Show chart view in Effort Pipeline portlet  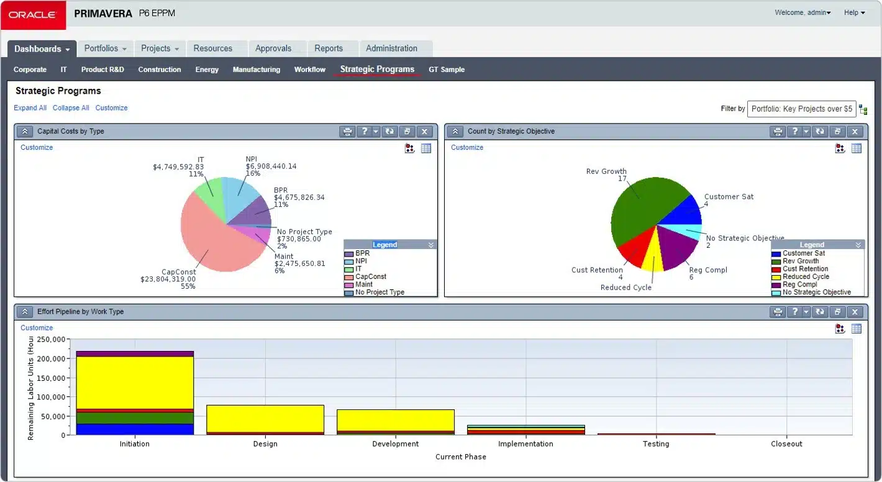click(840, 329)
